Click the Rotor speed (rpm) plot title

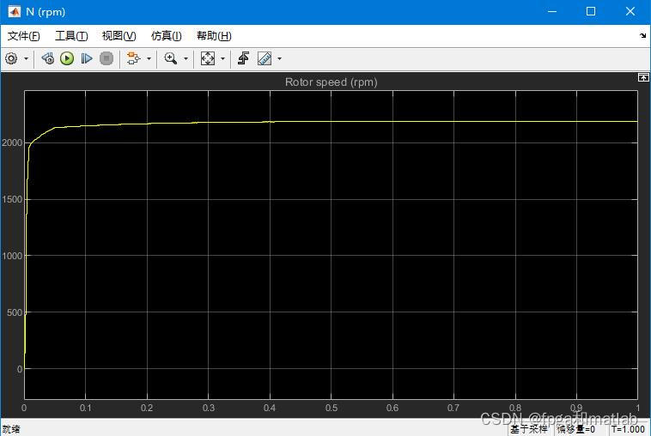[331, 82]
